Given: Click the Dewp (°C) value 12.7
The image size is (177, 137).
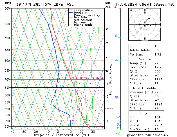Looking at the screenshot, I should (x=158, y=67).
